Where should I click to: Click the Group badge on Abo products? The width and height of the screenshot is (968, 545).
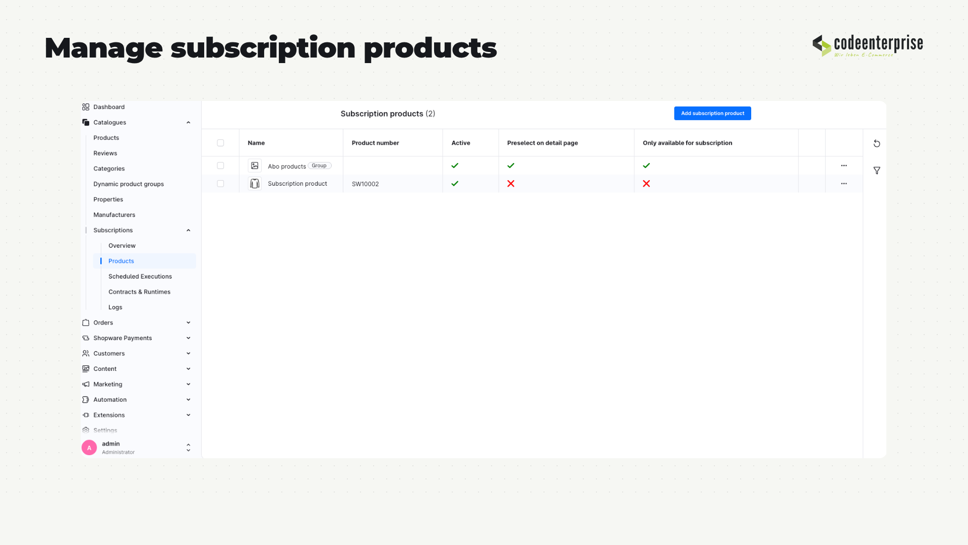pyautogui.click(x=320, y=166)
